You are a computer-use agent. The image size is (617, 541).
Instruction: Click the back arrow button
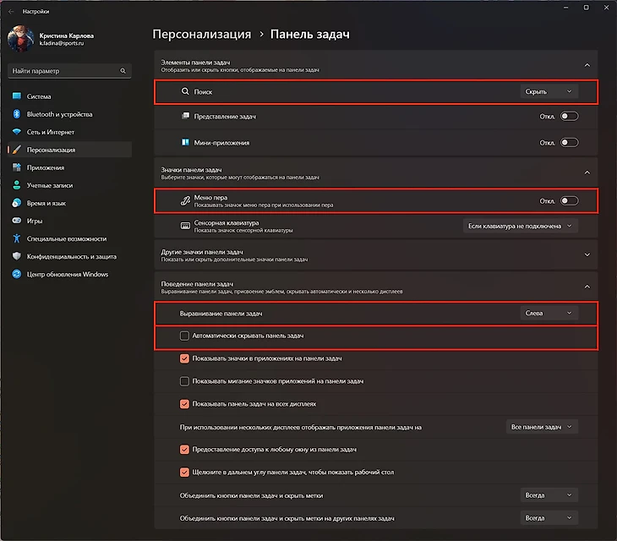click(11, 12)
